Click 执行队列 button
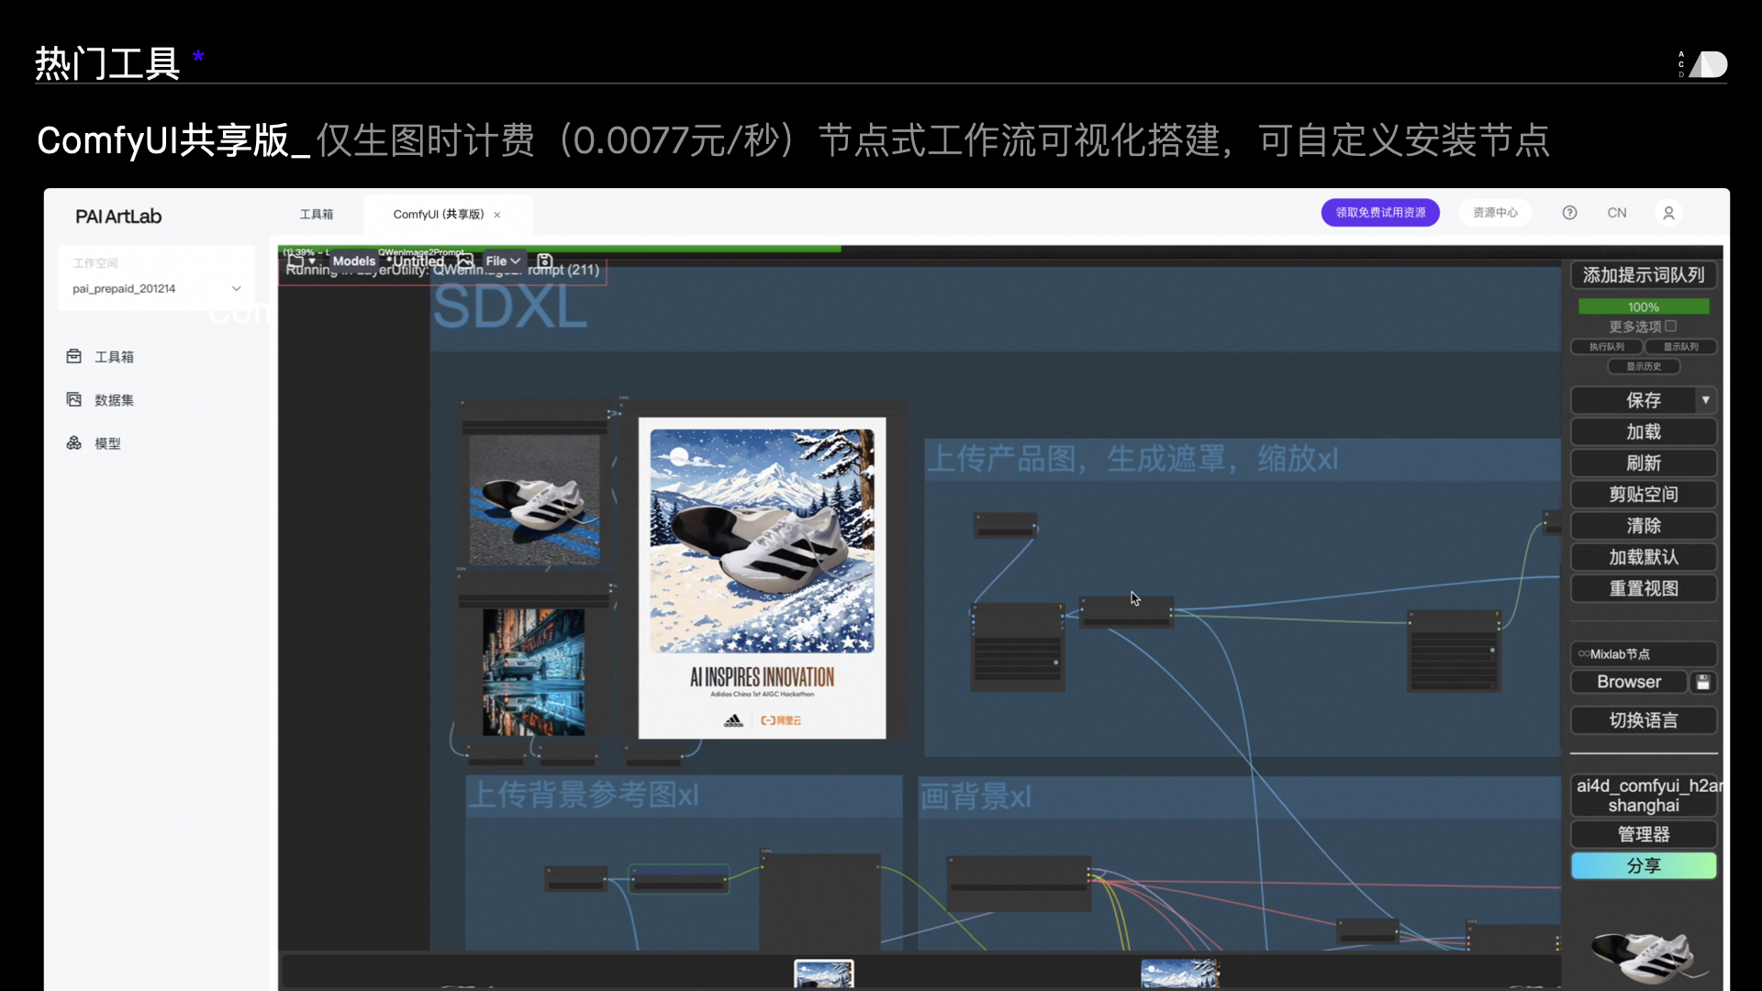The width and height of the screenshot is (1762, 991). (1606, 347)
